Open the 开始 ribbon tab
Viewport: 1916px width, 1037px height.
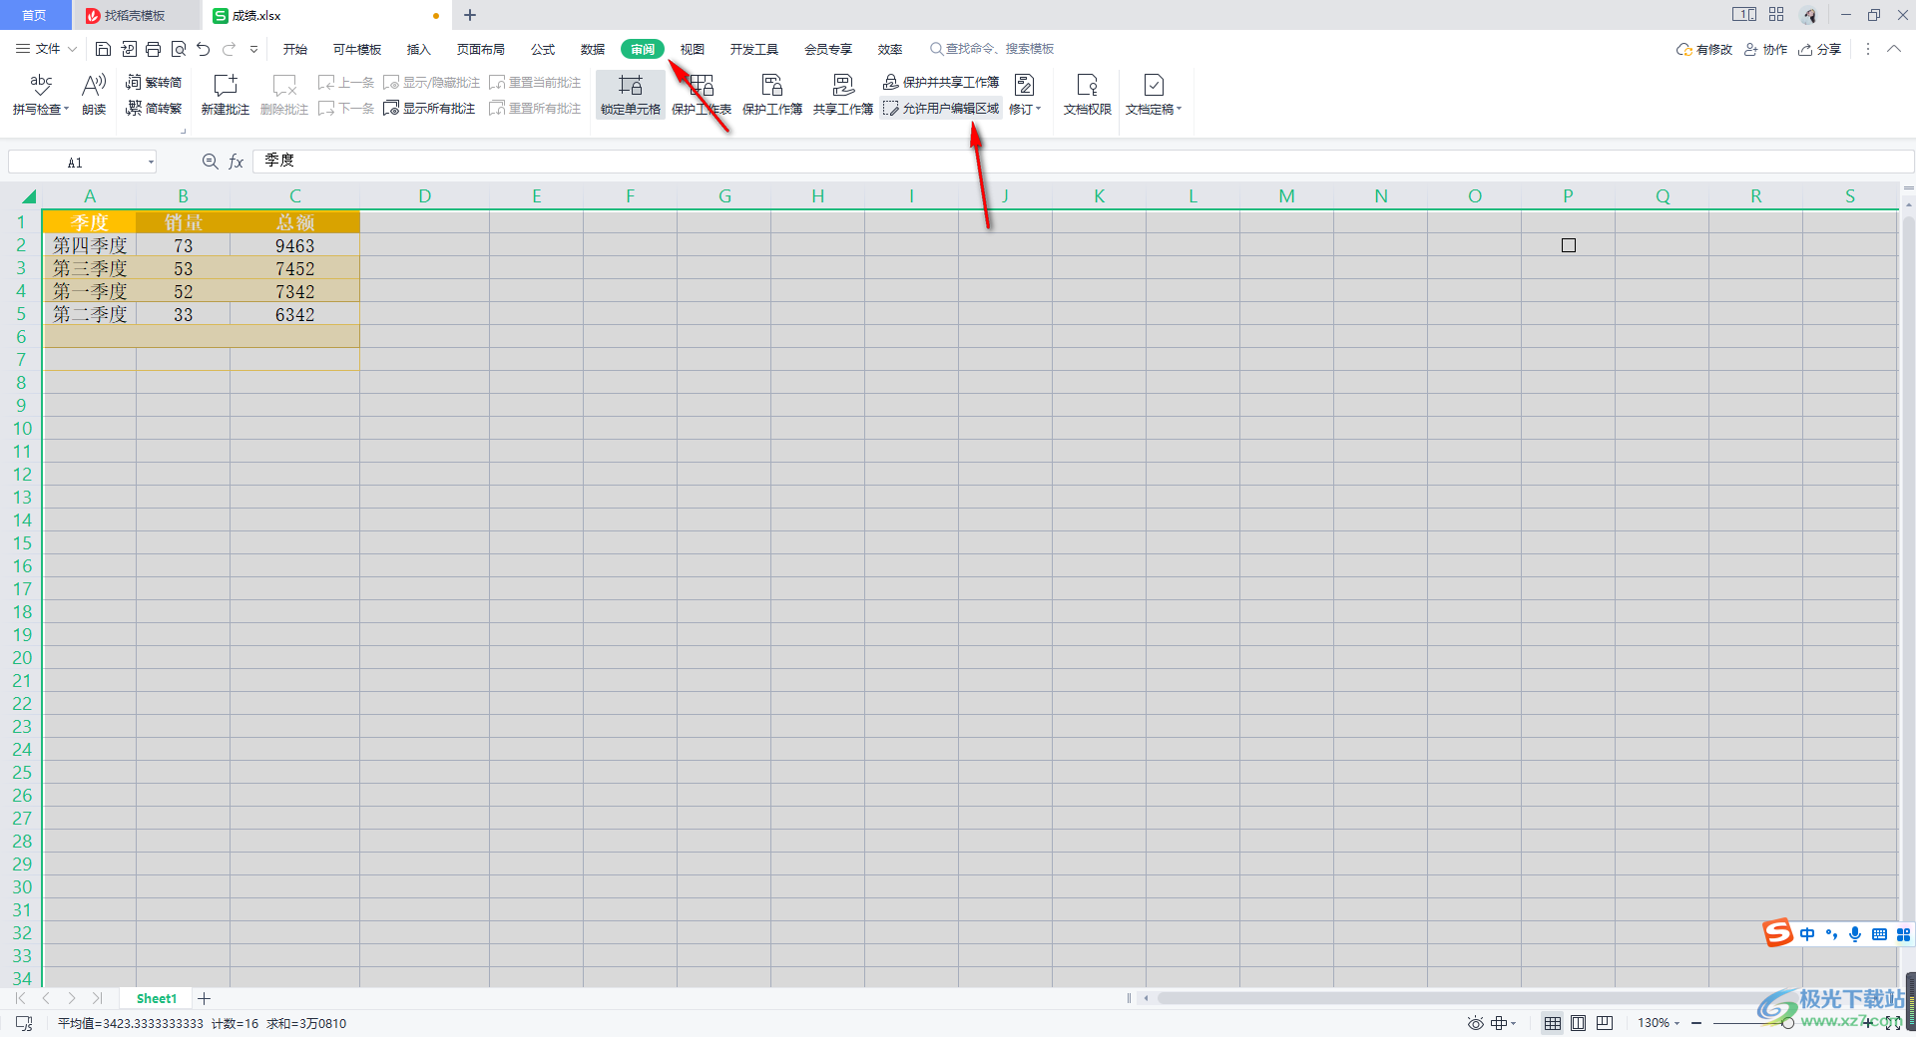(295, 49)
